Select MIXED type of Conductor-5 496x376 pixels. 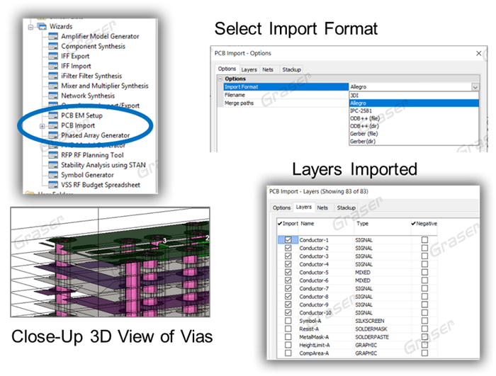click(363, 273)
